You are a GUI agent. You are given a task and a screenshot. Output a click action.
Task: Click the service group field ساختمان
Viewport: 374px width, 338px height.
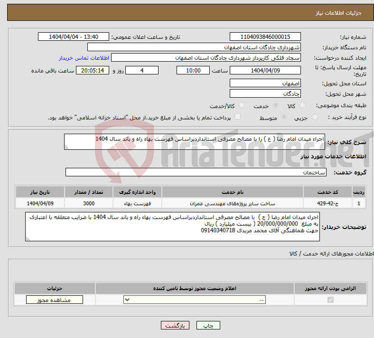pyautogui.click(x=196, y=172)
